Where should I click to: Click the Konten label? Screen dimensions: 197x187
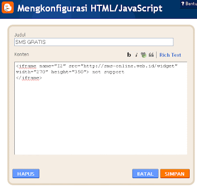coord(22,54)
